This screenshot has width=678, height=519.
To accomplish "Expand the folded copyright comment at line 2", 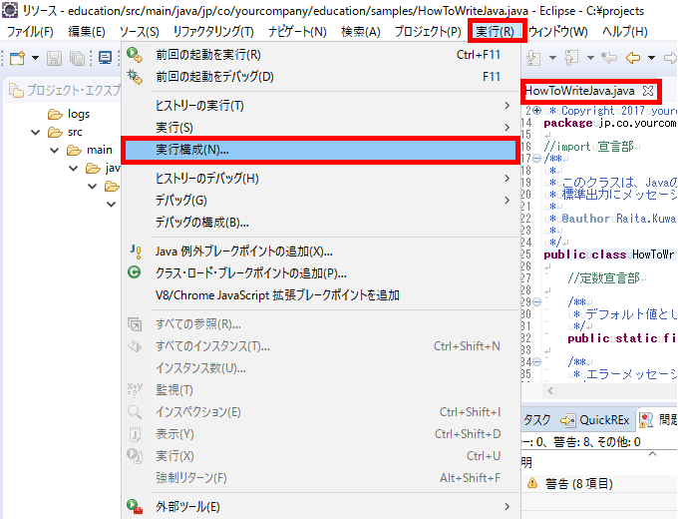I will (537, 111).
